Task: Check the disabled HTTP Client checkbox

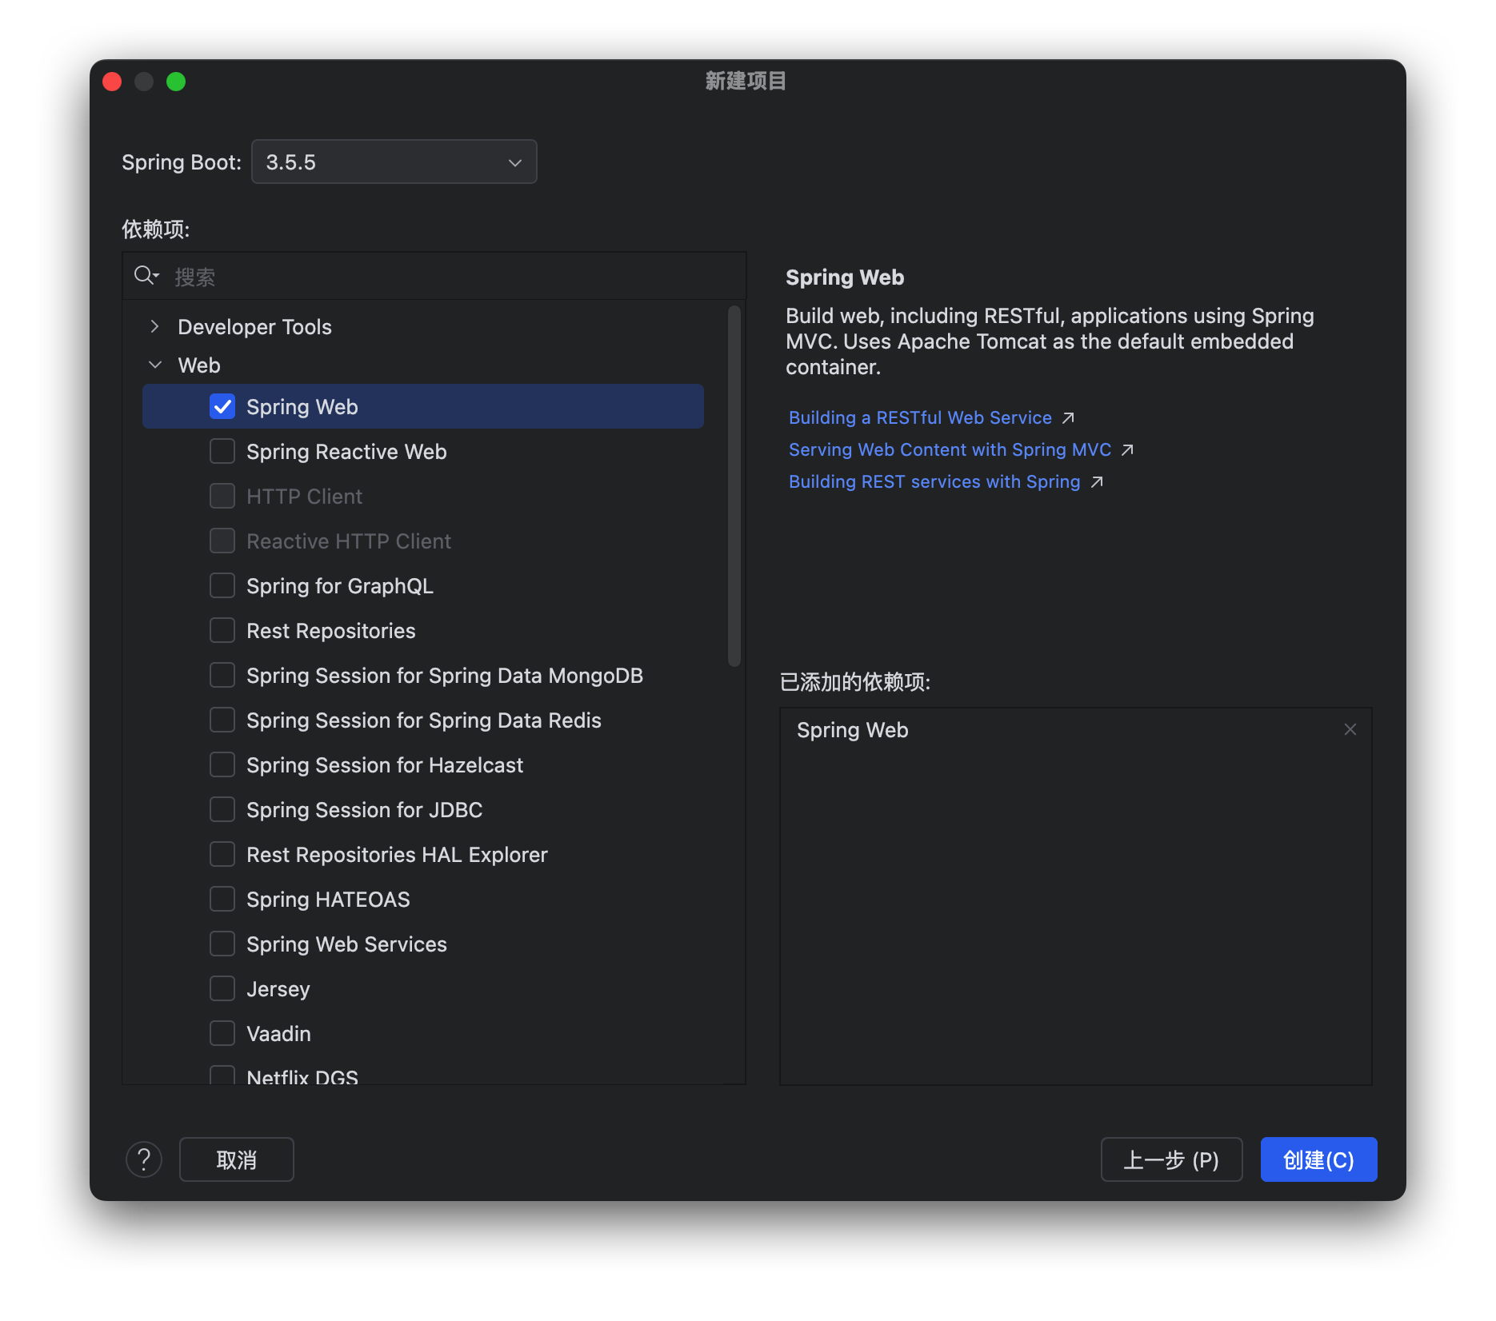Action: (222, 496)
